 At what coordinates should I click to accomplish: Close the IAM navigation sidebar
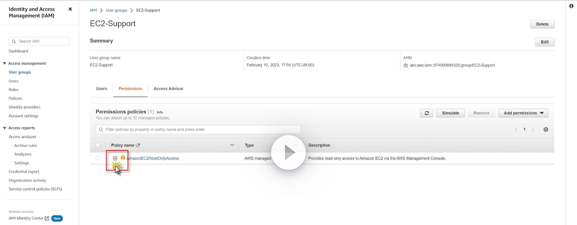[x=70, y=9]
